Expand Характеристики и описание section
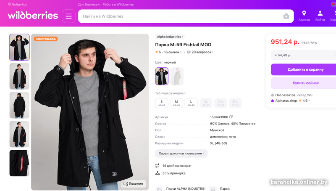 181,154
